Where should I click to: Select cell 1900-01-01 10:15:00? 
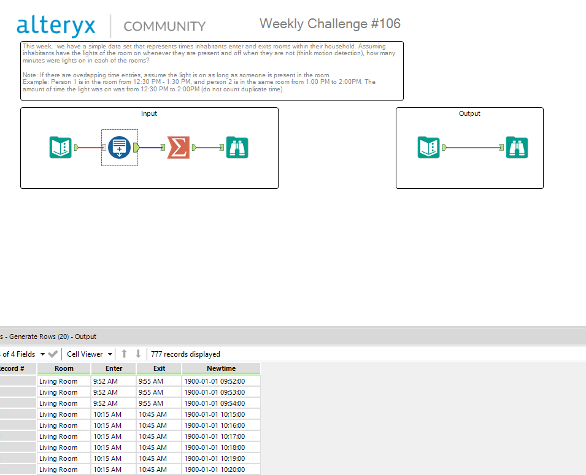tap(222, 414)
